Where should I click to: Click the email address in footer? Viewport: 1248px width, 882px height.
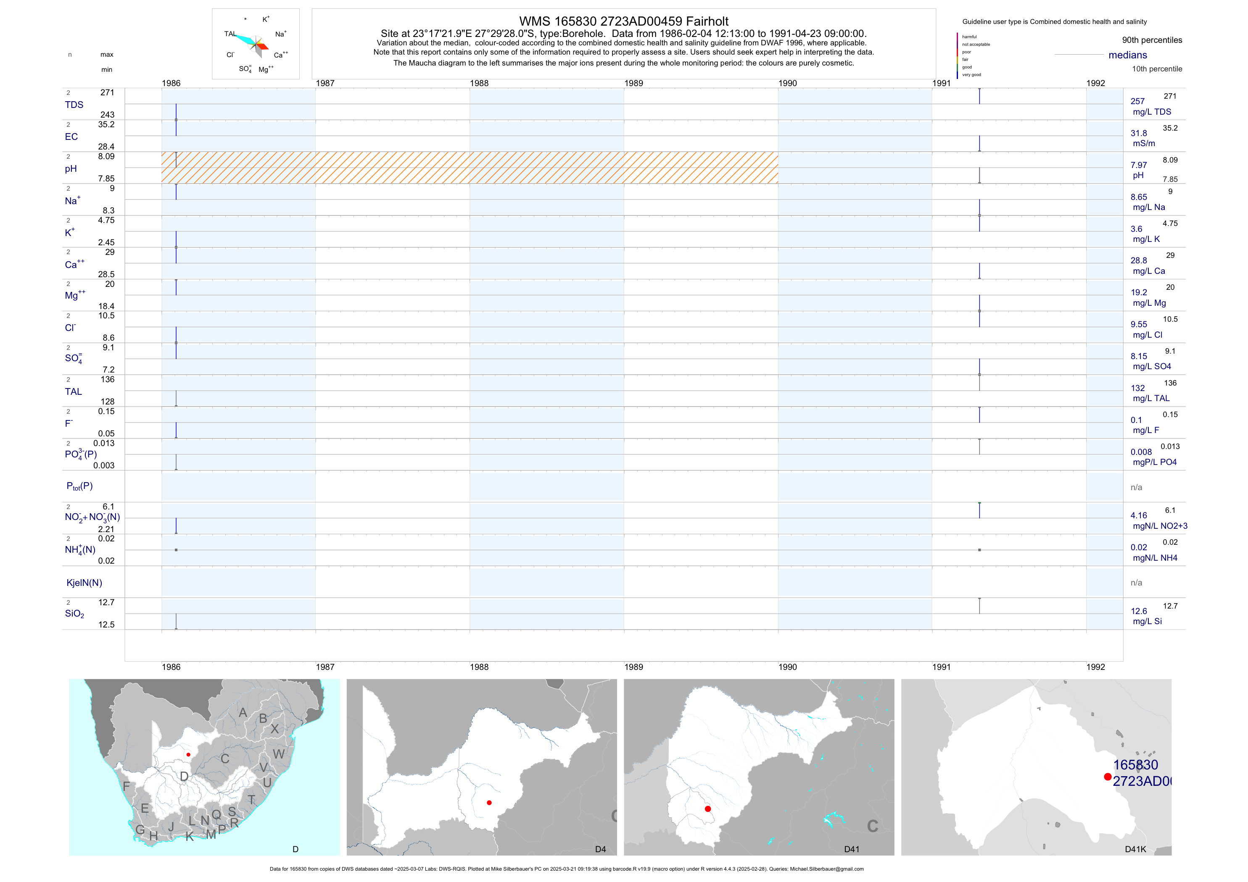[x=826, y=869]
